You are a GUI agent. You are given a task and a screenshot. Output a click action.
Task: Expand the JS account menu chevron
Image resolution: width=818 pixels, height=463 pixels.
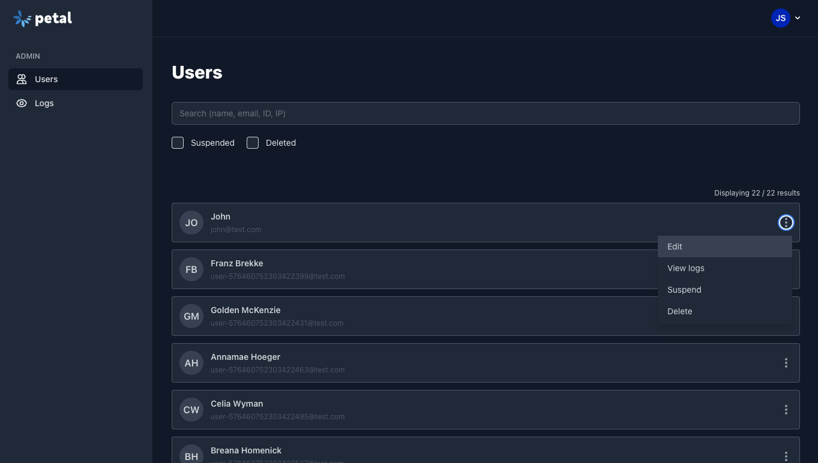pyautogui.click(x=798, y=18)
